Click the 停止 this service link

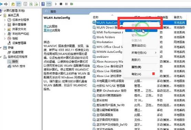tap(47, 26)
